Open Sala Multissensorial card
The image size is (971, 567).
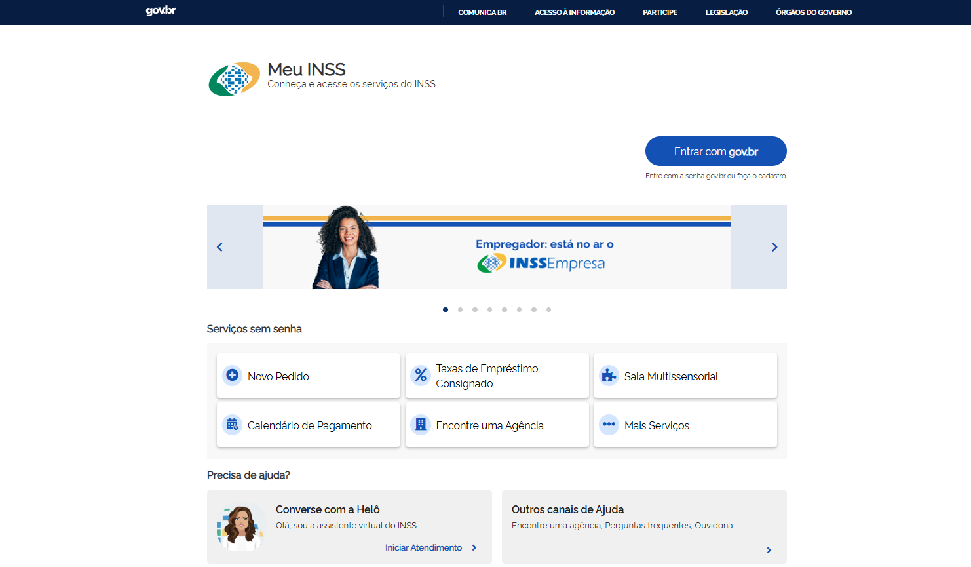pyautogui.click(x=685, y=376)
